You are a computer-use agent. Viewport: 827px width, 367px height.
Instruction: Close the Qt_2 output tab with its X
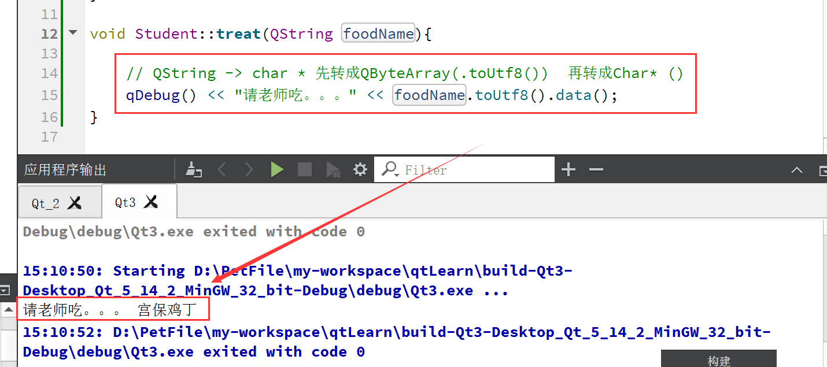pos(74,203)
